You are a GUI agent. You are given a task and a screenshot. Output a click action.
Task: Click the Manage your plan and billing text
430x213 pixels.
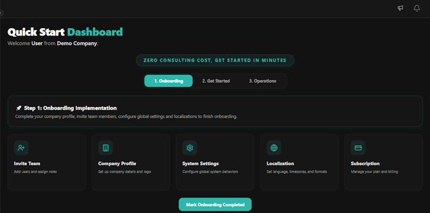point(374,172)
